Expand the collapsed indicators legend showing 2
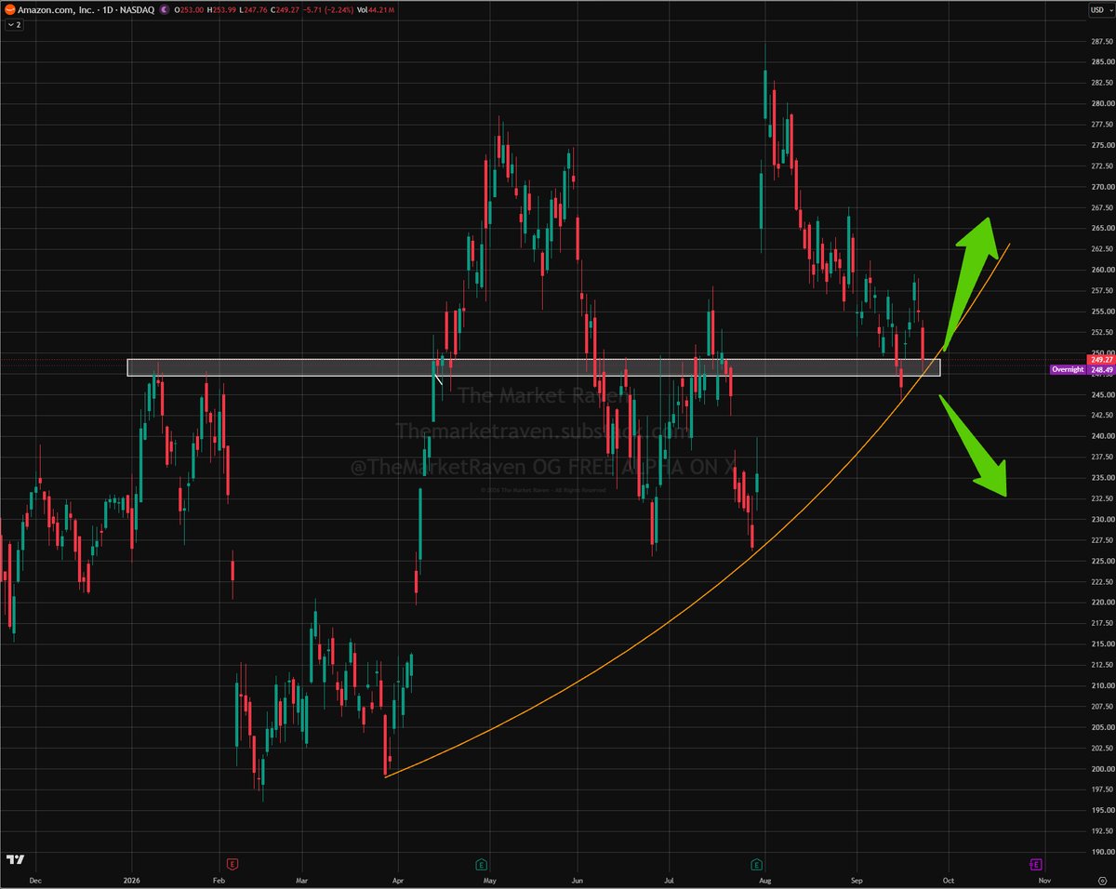 point(16,24)
